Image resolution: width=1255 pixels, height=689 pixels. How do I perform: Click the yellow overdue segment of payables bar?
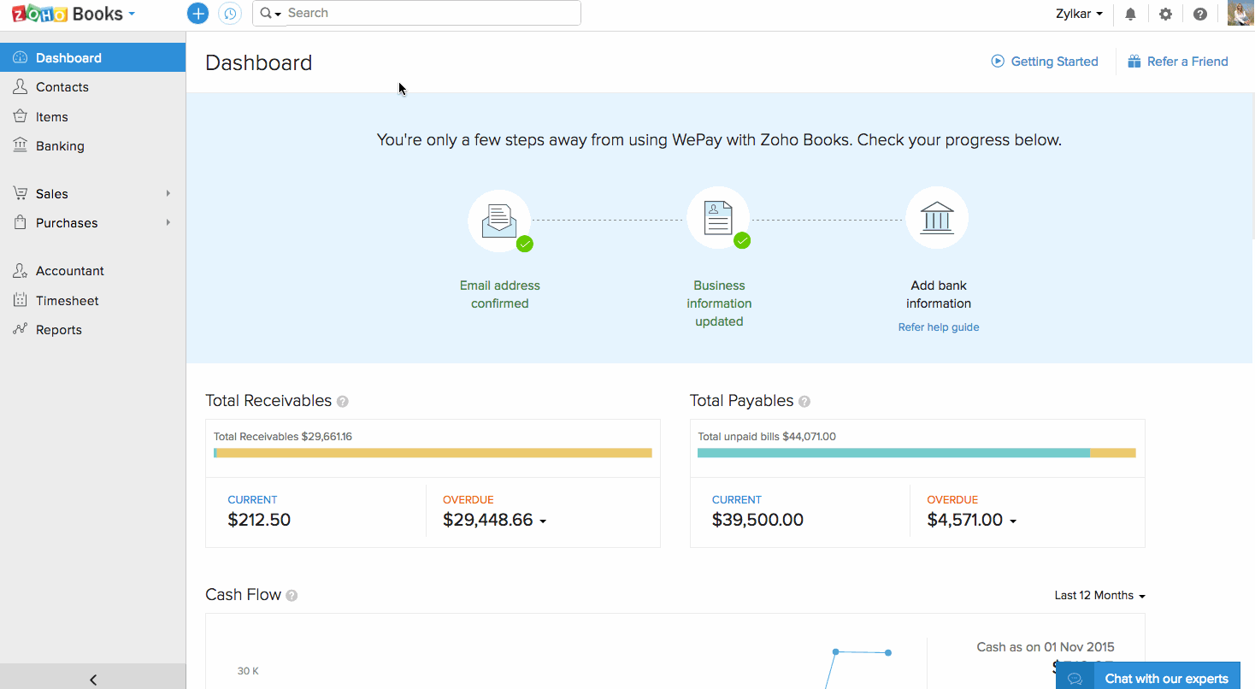(1113, 453)
